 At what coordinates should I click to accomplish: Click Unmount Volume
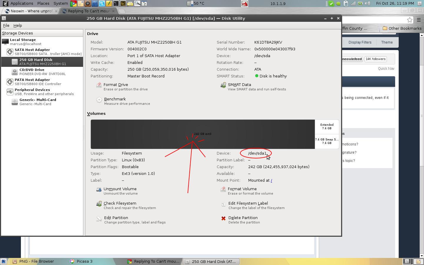(117, 191)
